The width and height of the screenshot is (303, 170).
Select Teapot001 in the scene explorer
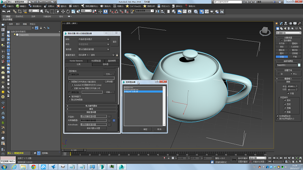point(23,34)
